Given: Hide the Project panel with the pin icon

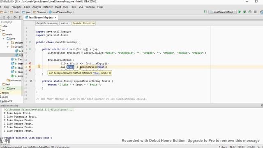Looking at the screenshot, I should pos(20,17).
